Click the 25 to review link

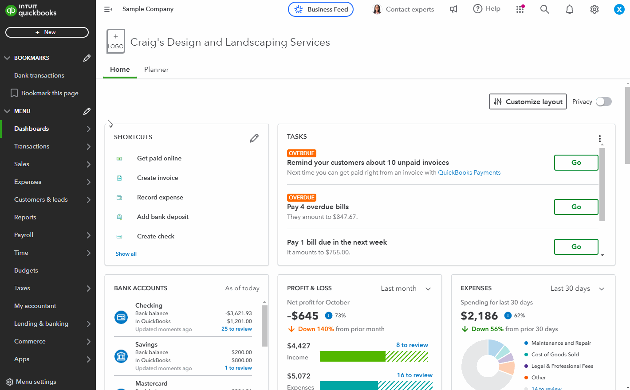click(x=236, y=329)
